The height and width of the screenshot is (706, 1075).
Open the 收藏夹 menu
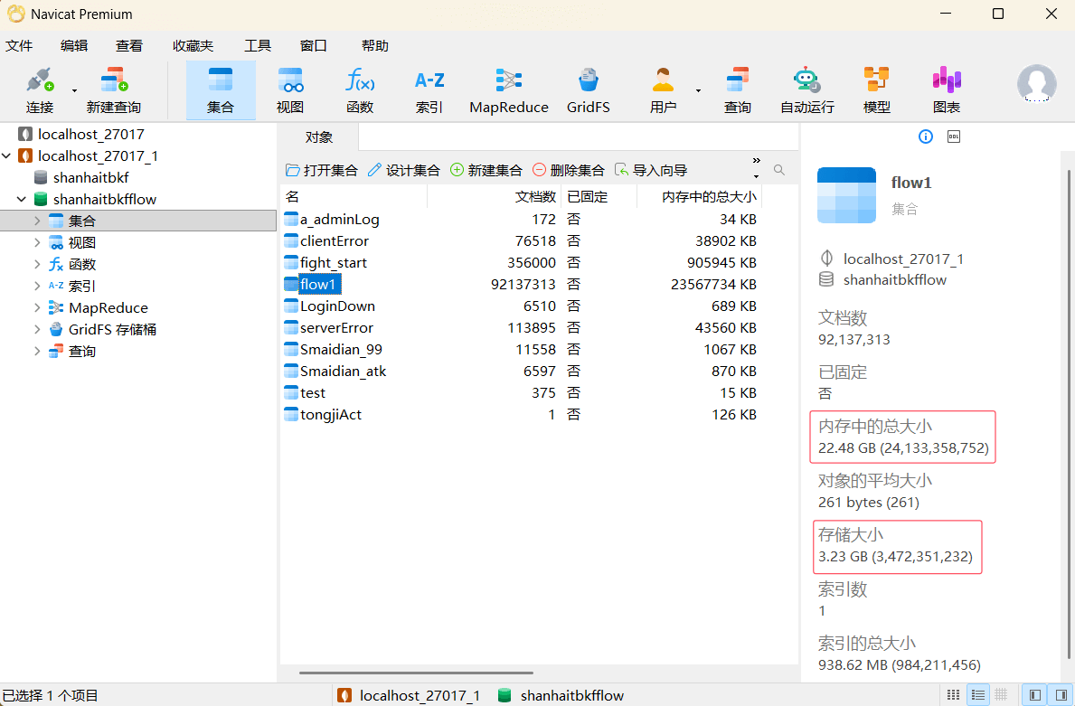[x=193, y=46]
